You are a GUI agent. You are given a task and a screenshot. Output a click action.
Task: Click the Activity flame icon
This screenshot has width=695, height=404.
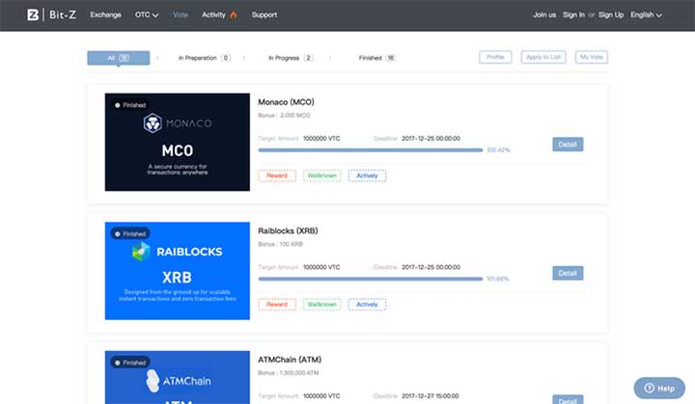click(x=234, y=14)
